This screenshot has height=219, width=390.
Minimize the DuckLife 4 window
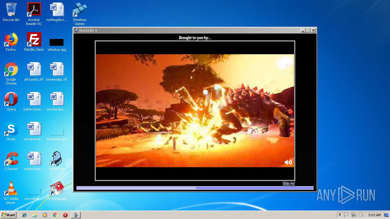(303, 30)
